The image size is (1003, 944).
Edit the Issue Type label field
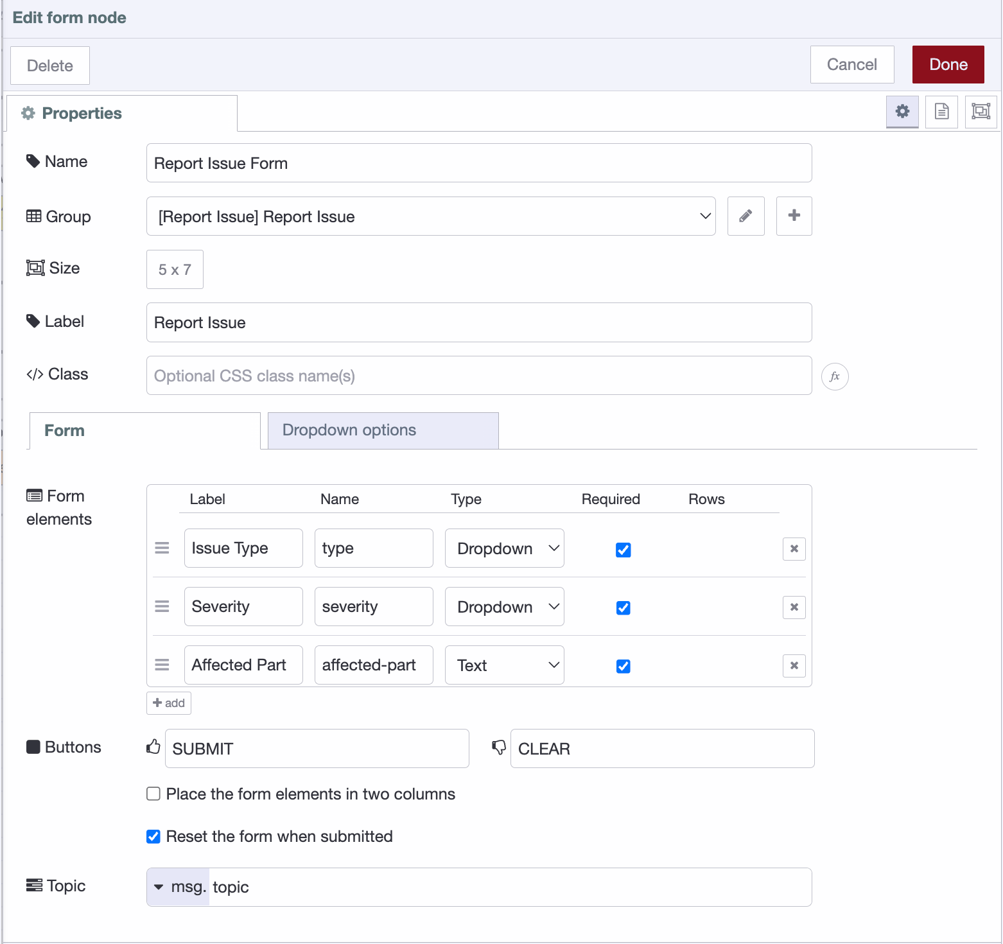pyautogui.click(x=243, y=548)
